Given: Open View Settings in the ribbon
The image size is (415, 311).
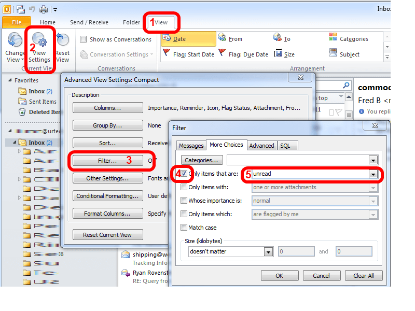Looking at the screenshot, I should tap(39, 47).
